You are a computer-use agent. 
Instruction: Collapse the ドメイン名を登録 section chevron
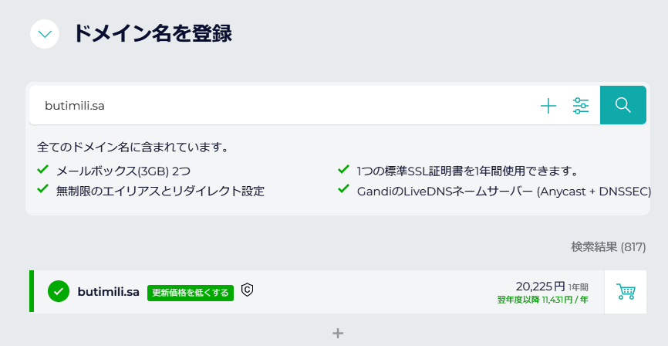tap(45, 34)
